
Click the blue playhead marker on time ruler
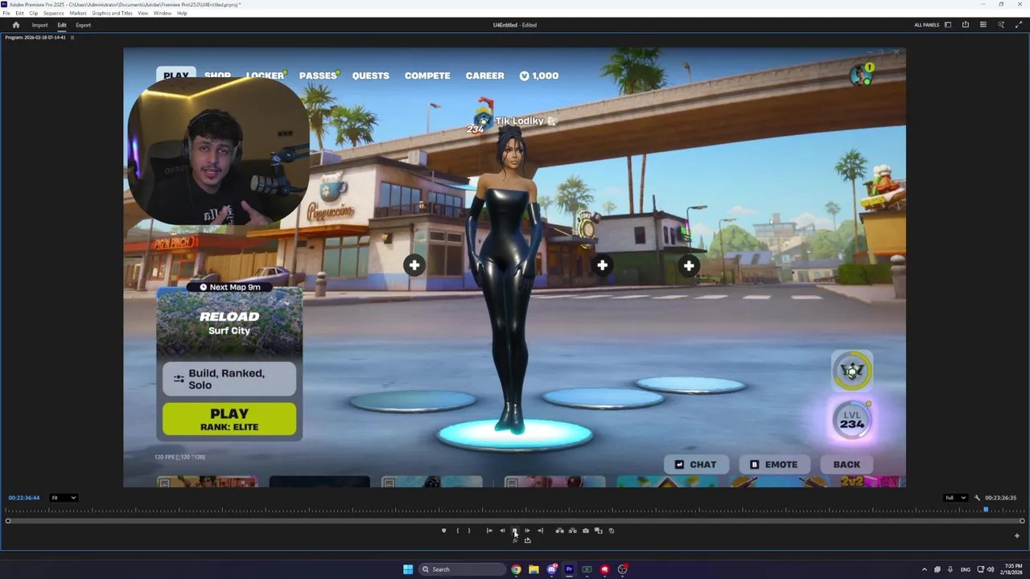(x=986, y=510)
